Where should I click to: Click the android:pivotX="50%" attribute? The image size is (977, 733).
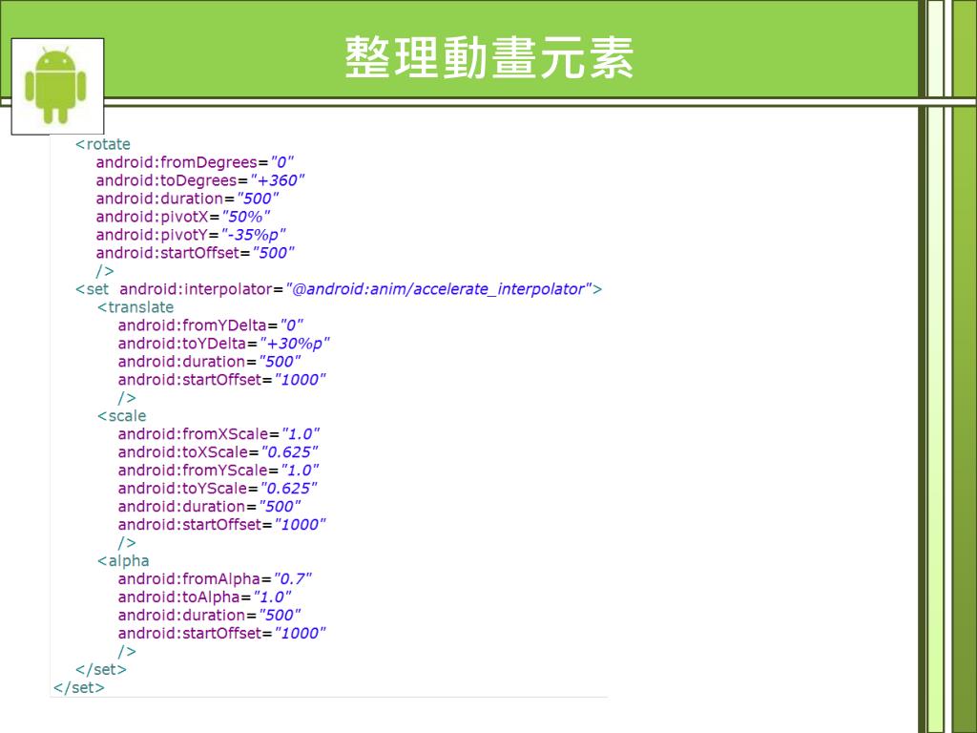click(182, 217)
